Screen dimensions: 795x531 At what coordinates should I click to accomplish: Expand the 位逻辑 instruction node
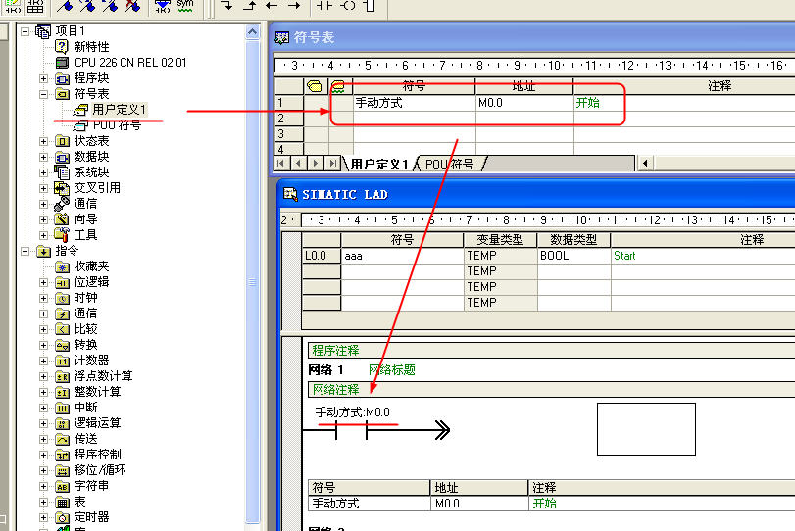43,282
